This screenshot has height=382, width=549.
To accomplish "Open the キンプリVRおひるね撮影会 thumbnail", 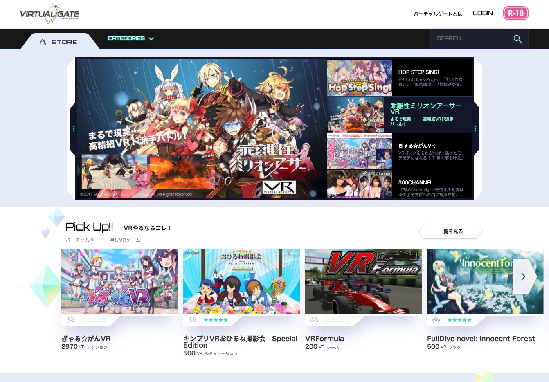I will [x=241, y=281].
